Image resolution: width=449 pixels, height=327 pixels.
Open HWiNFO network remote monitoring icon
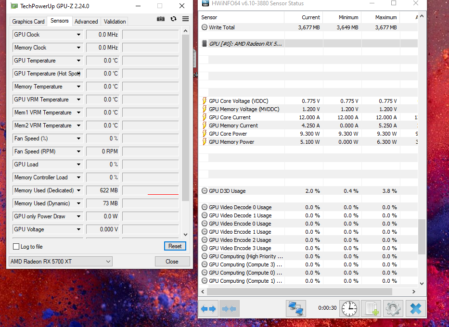(296, 308)
